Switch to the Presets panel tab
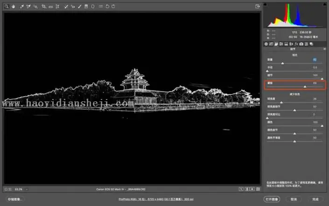The width and height of the screenshot is (329, 206). [x=306, y=44]
